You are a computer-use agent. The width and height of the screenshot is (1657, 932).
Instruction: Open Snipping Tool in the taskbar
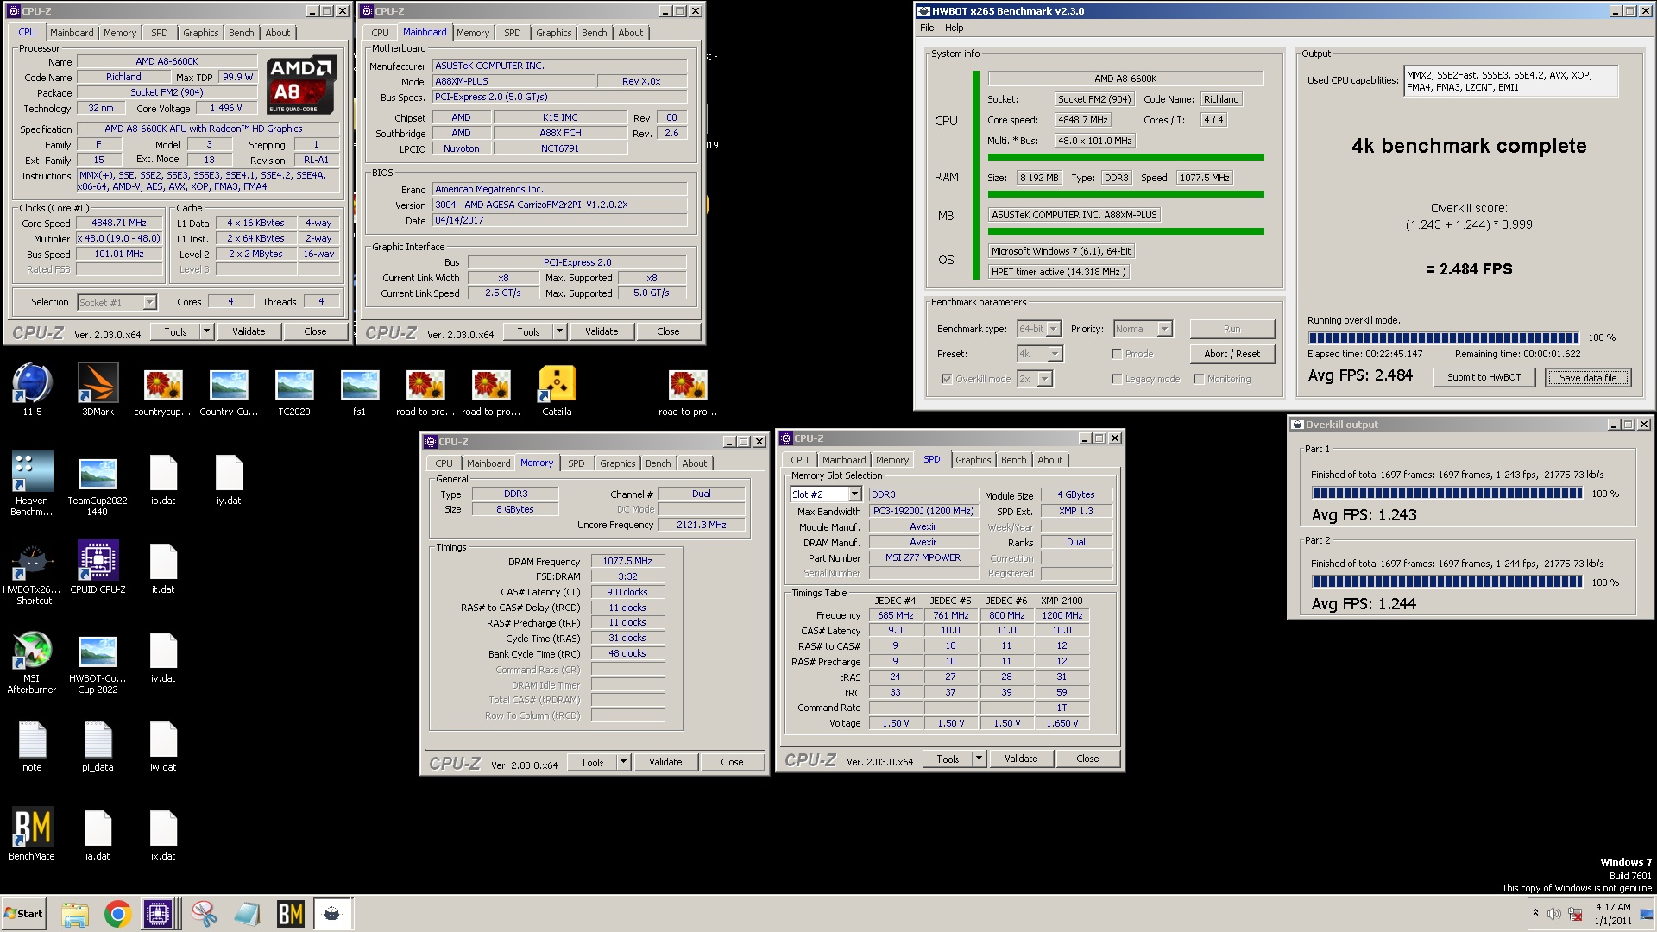click(204, 914)
